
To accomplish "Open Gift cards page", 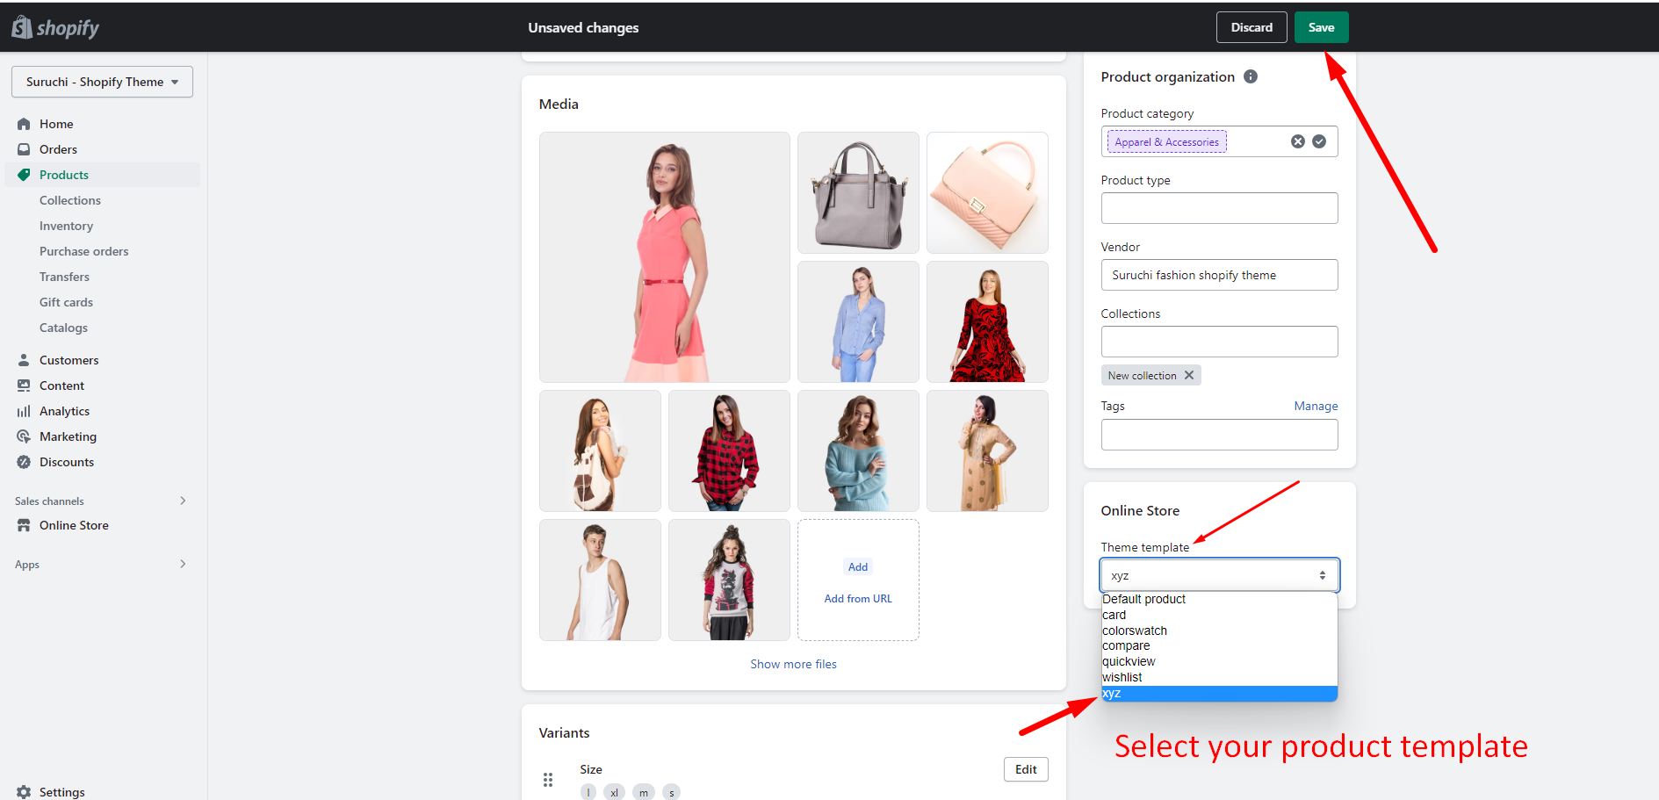I will click(66, 302).
